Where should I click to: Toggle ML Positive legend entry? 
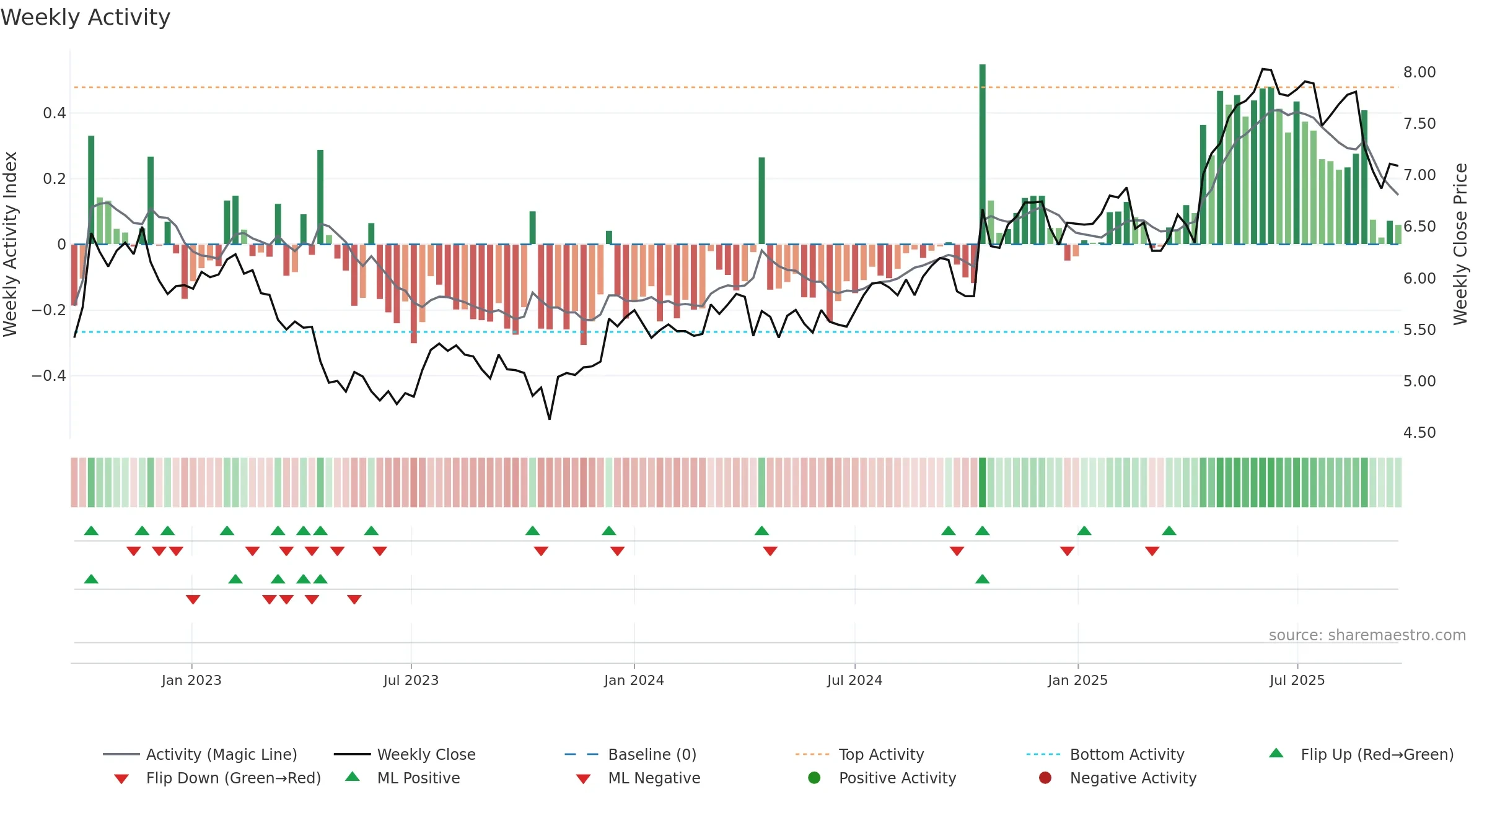(x=403, y=778)
